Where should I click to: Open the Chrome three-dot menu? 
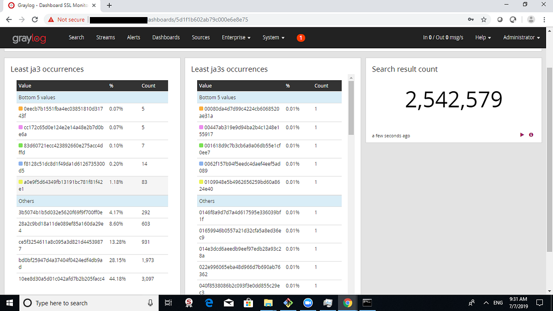pos(544,19)
